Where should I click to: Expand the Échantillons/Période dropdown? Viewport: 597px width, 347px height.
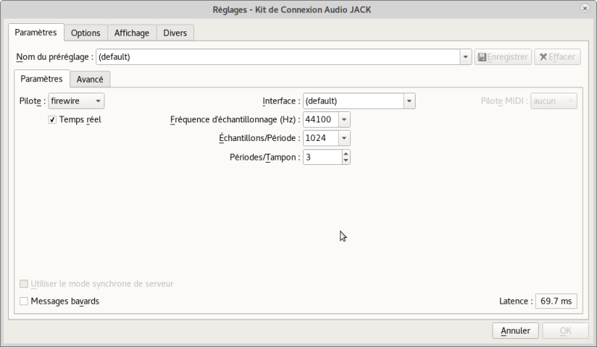click(x=343, y=138)
